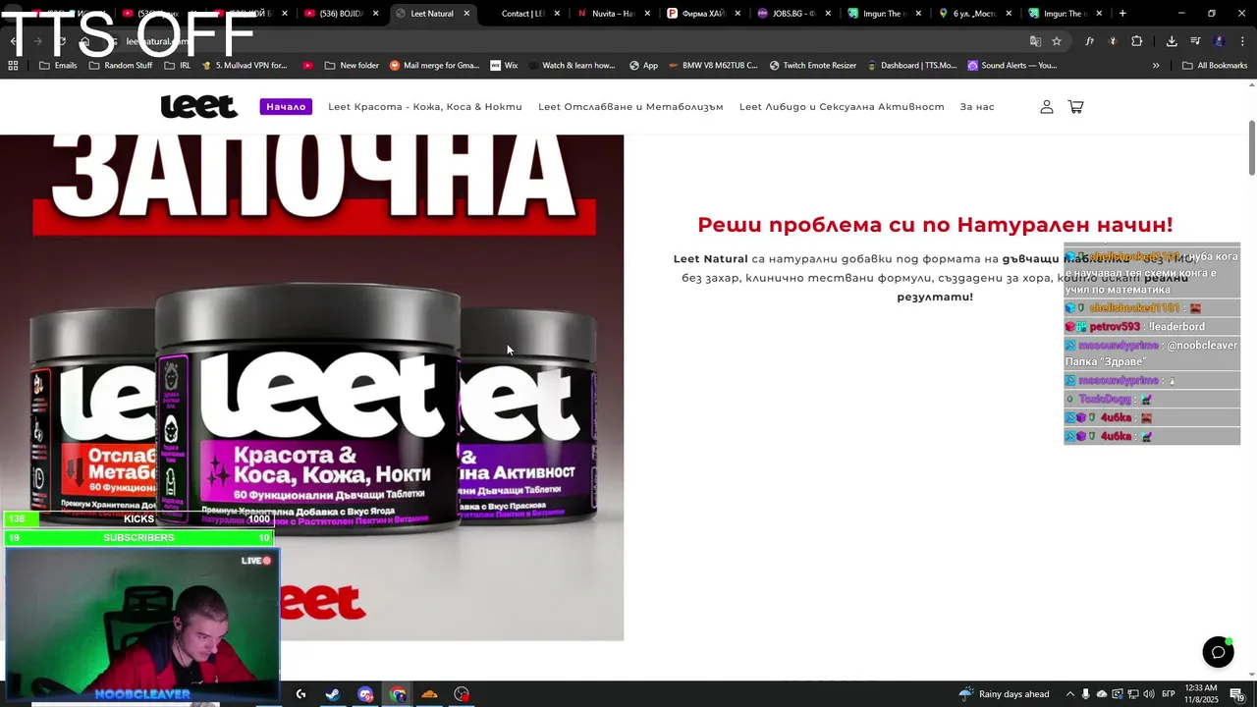Open a new browser tab

tap(1122, 14)
